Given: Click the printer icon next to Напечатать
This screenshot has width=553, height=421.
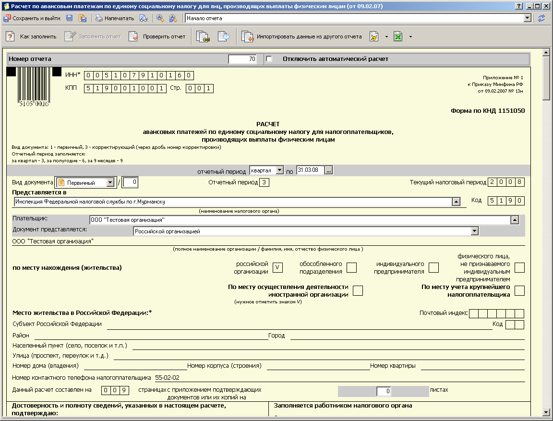Looking at the screenshot, I should click(99, 18).
